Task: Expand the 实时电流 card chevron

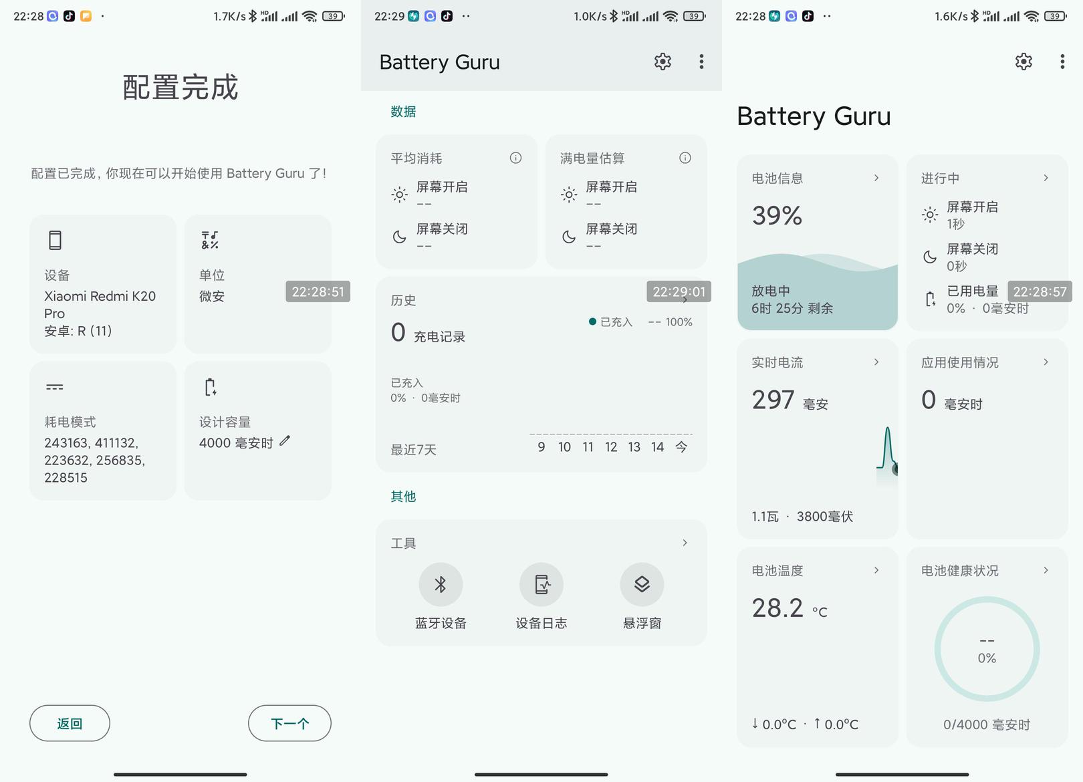Action: (876, 362)
